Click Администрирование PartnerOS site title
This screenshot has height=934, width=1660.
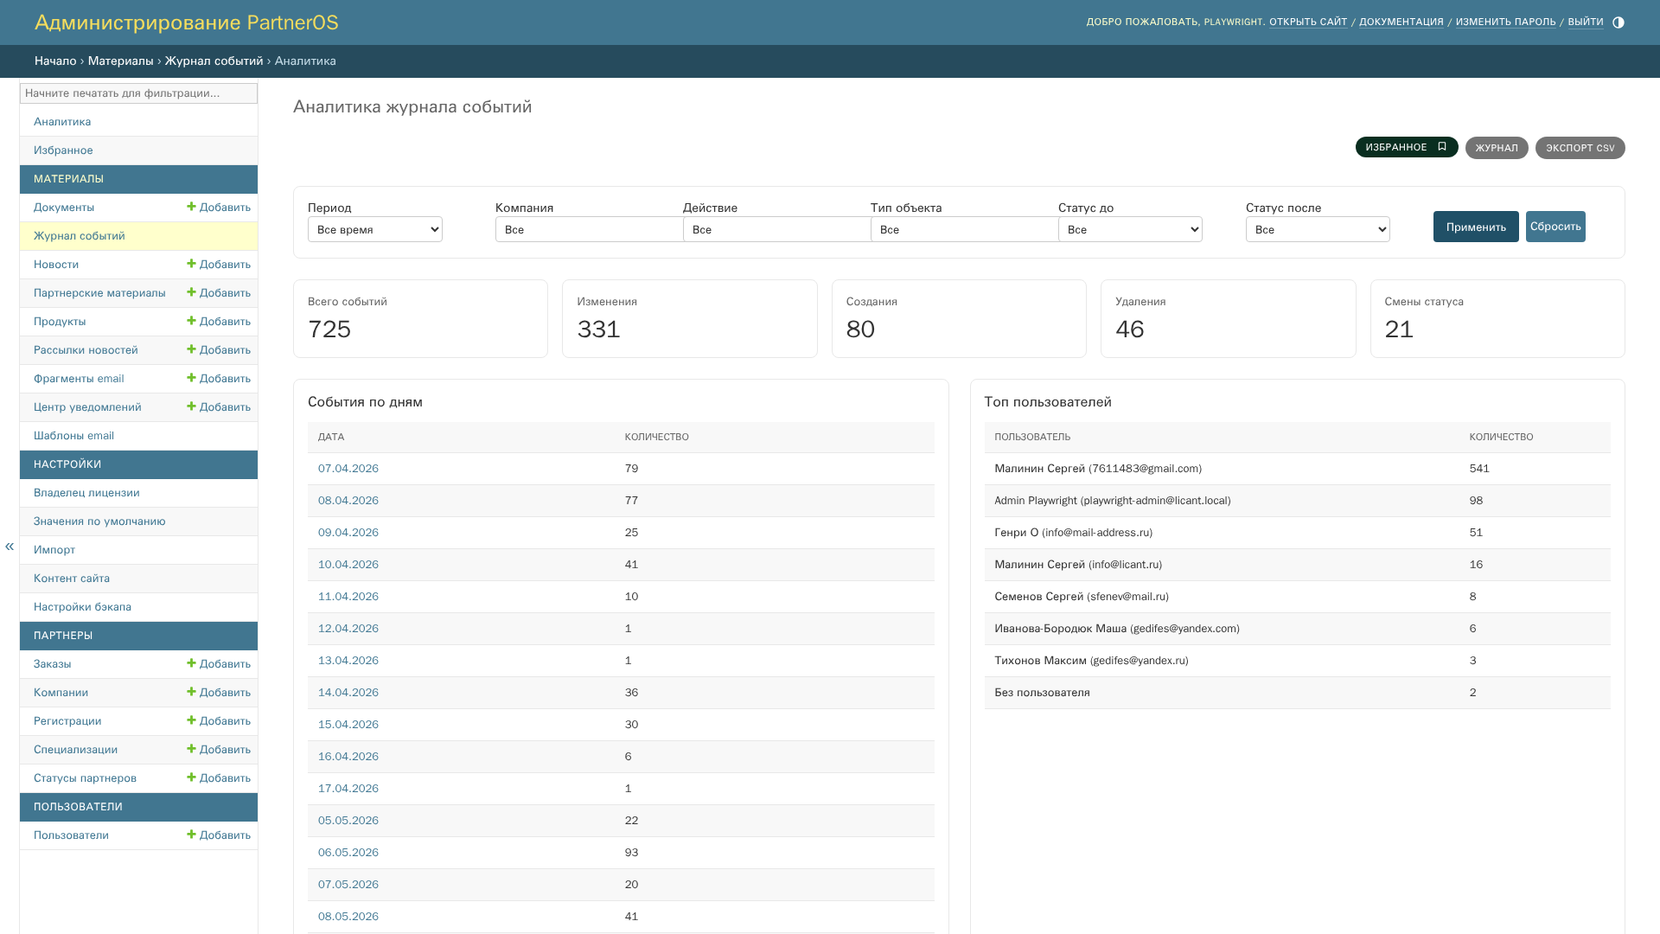click(187, 22)
